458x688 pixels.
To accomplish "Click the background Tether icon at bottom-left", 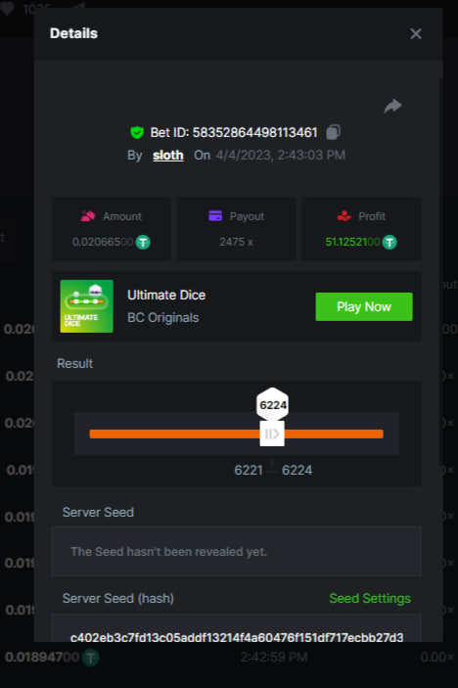I will tap(91, 658).
